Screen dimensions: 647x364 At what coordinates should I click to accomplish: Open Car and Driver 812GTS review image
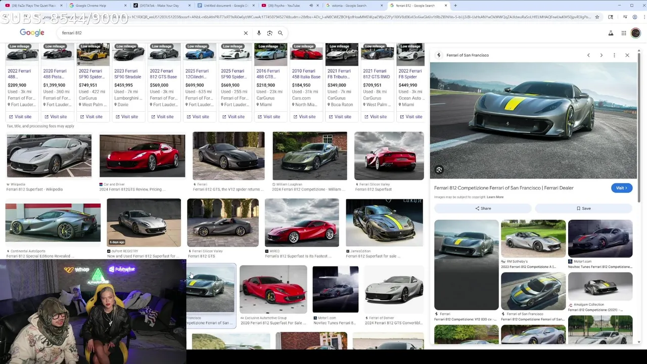(x=142, y=156)
